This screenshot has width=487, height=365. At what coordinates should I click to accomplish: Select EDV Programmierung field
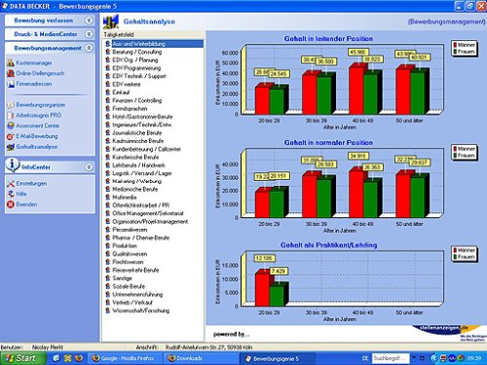(x=136, y=68)
